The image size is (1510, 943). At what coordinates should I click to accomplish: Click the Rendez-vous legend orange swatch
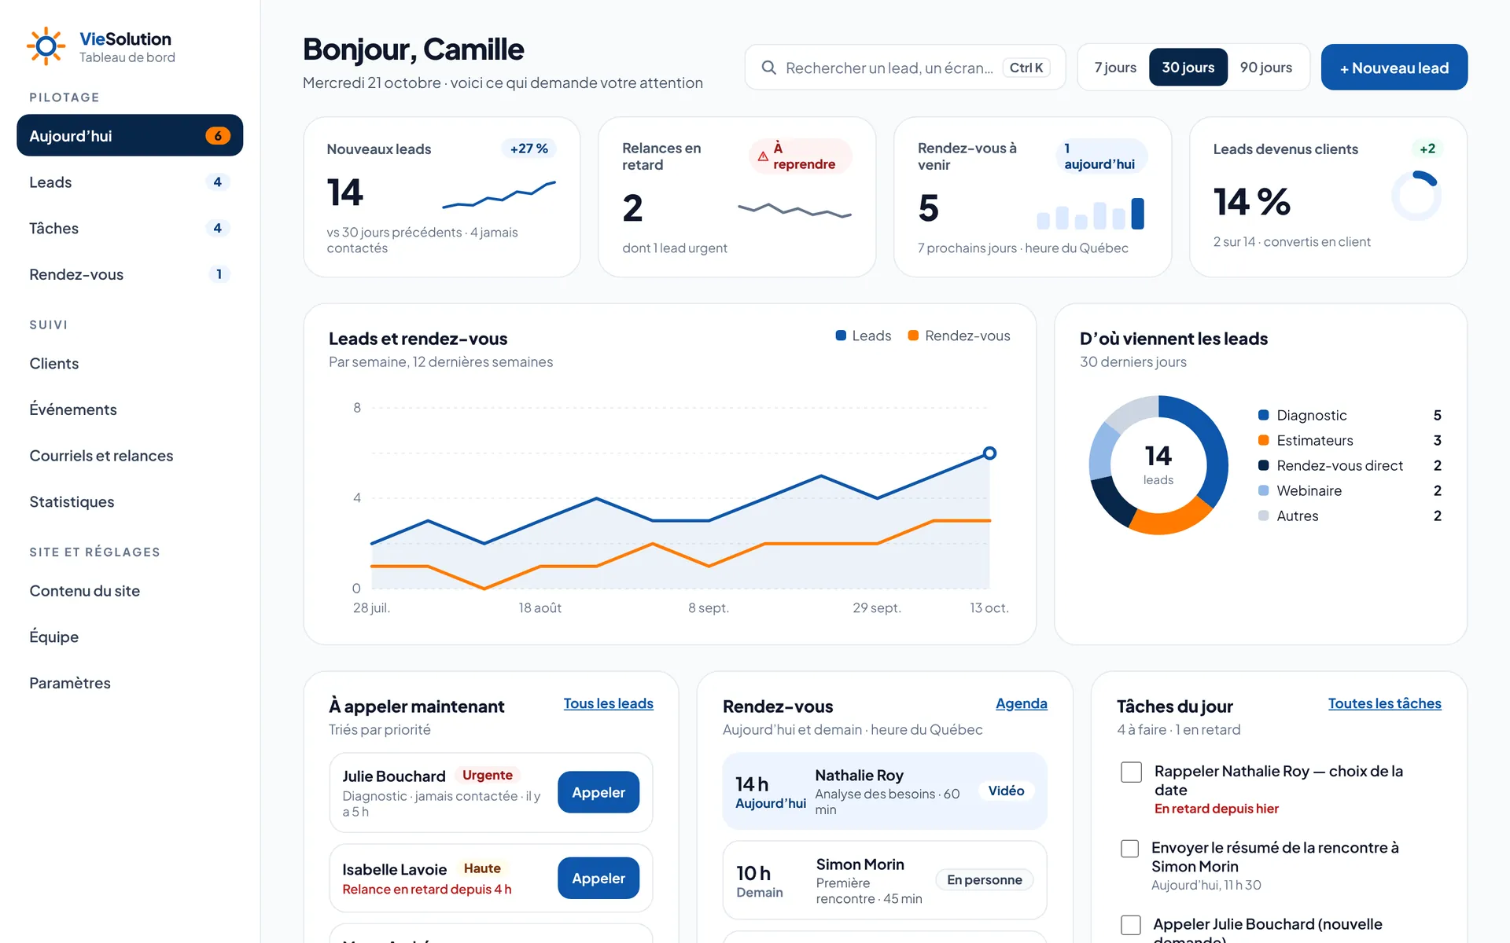(x=913, y=336)
